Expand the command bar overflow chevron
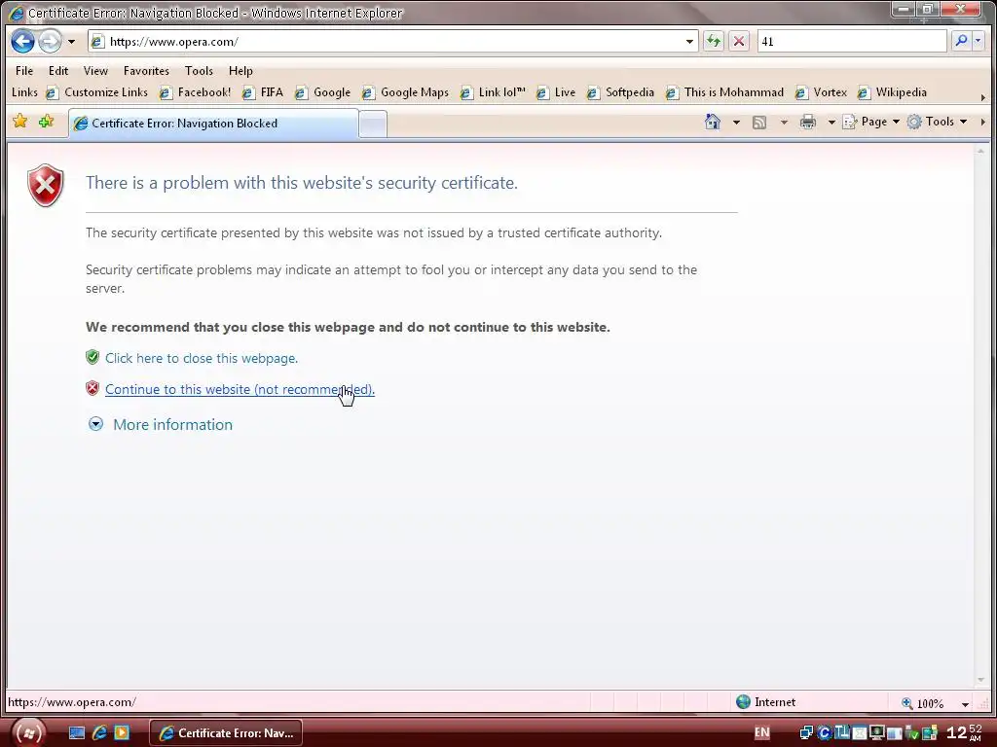This screenshot has width=997, height=747. [983, 122]
